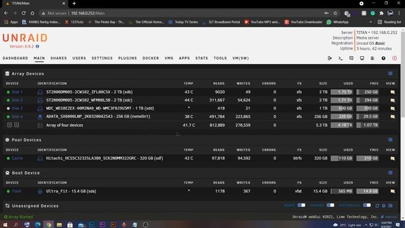Open Unassigned Devices settings gear
Image resolution: width=405 pixels, height=228 pixels.
[383, 206]
